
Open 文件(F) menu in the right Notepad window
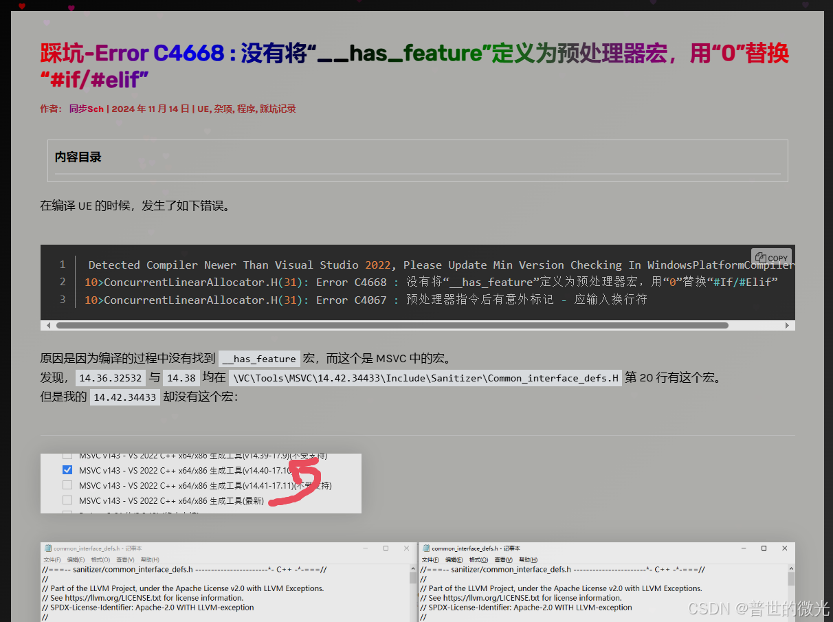pos(430,559)
